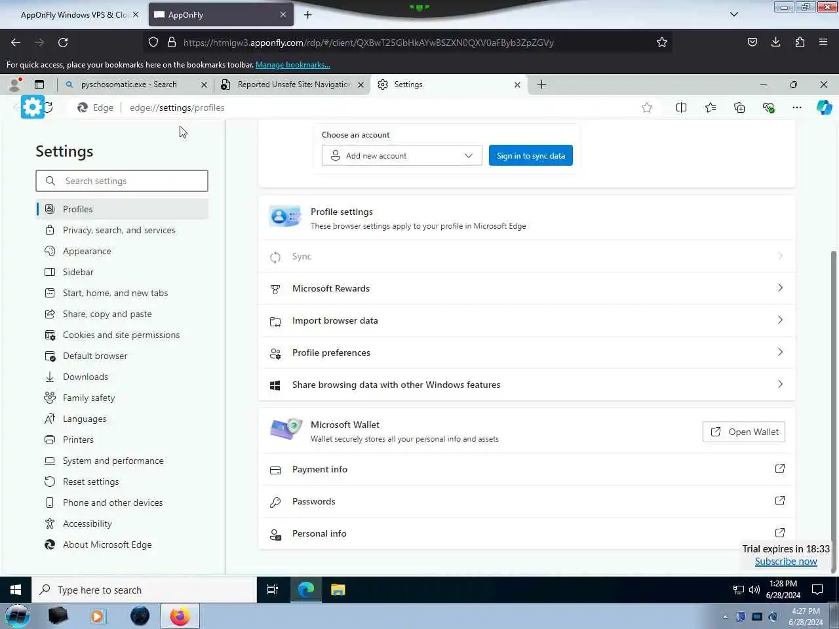
Task: Show hidden icons in host system tray
Action: click(725, 617)
